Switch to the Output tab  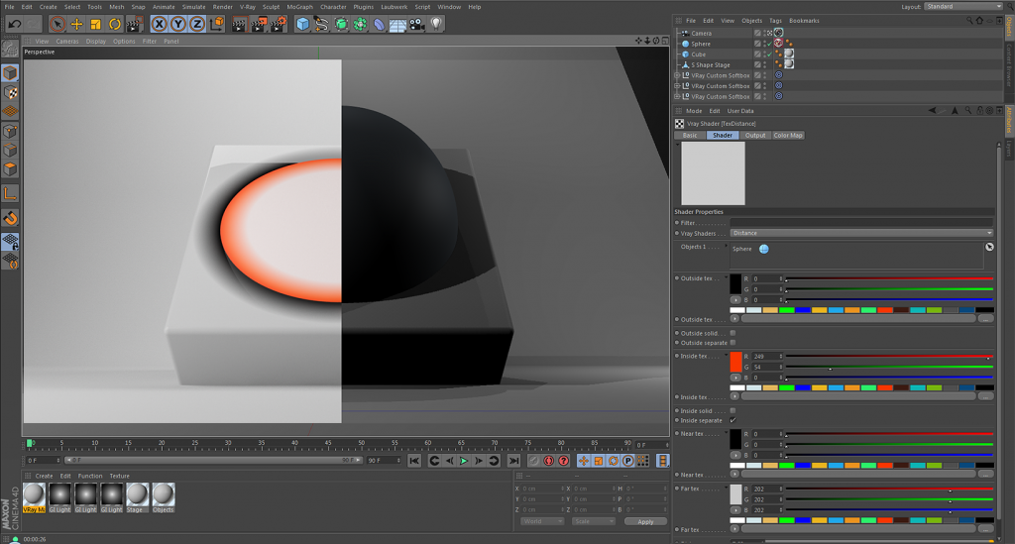point(754,135)
